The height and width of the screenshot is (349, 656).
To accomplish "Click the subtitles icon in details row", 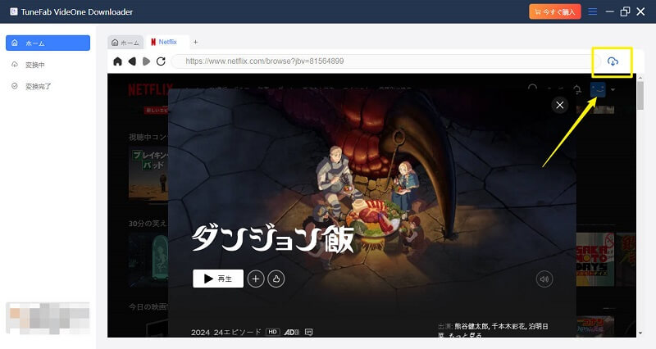I will [309, 333].
